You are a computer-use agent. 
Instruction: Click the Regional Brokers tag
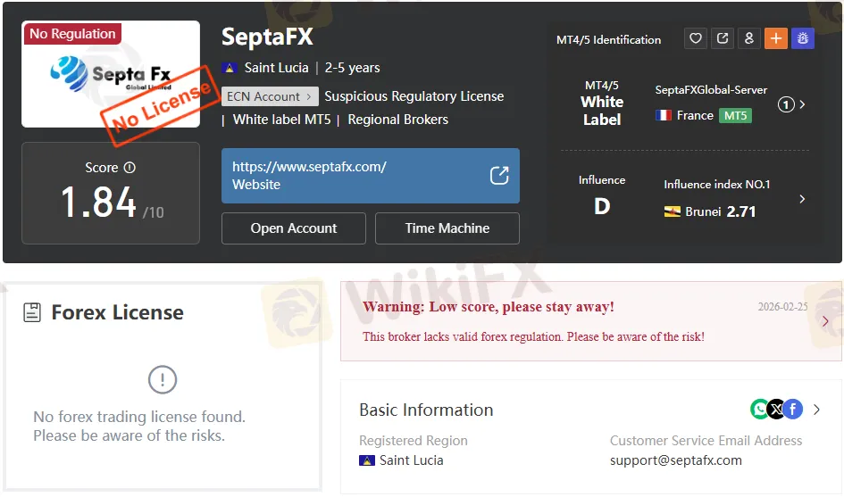397,120
